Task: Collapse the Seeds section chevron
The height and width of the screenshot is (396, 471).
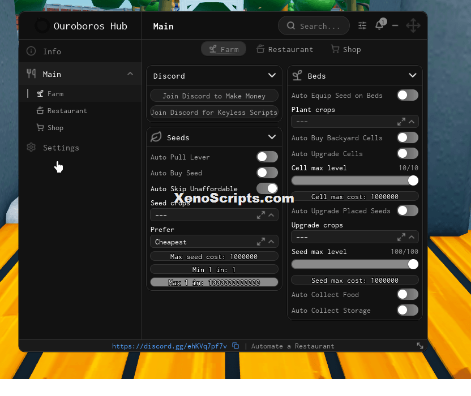Action: pos(272,137)
